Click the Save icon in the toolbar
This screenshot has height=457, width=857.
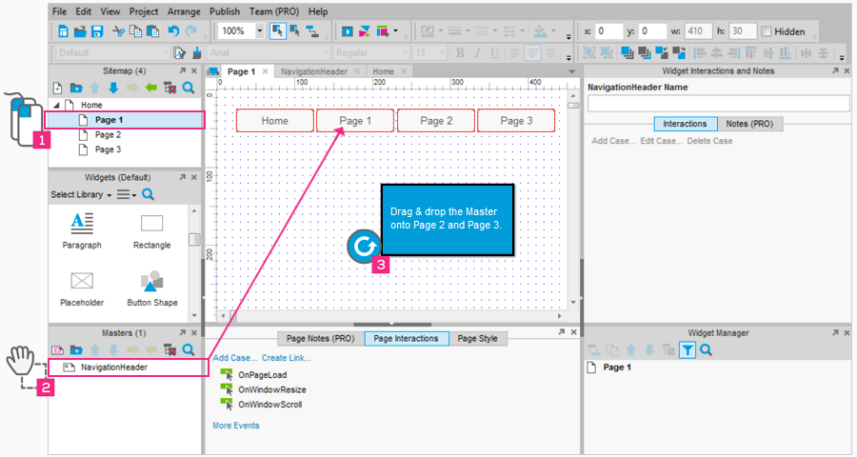pyautogui.click(x=97, y=31)
